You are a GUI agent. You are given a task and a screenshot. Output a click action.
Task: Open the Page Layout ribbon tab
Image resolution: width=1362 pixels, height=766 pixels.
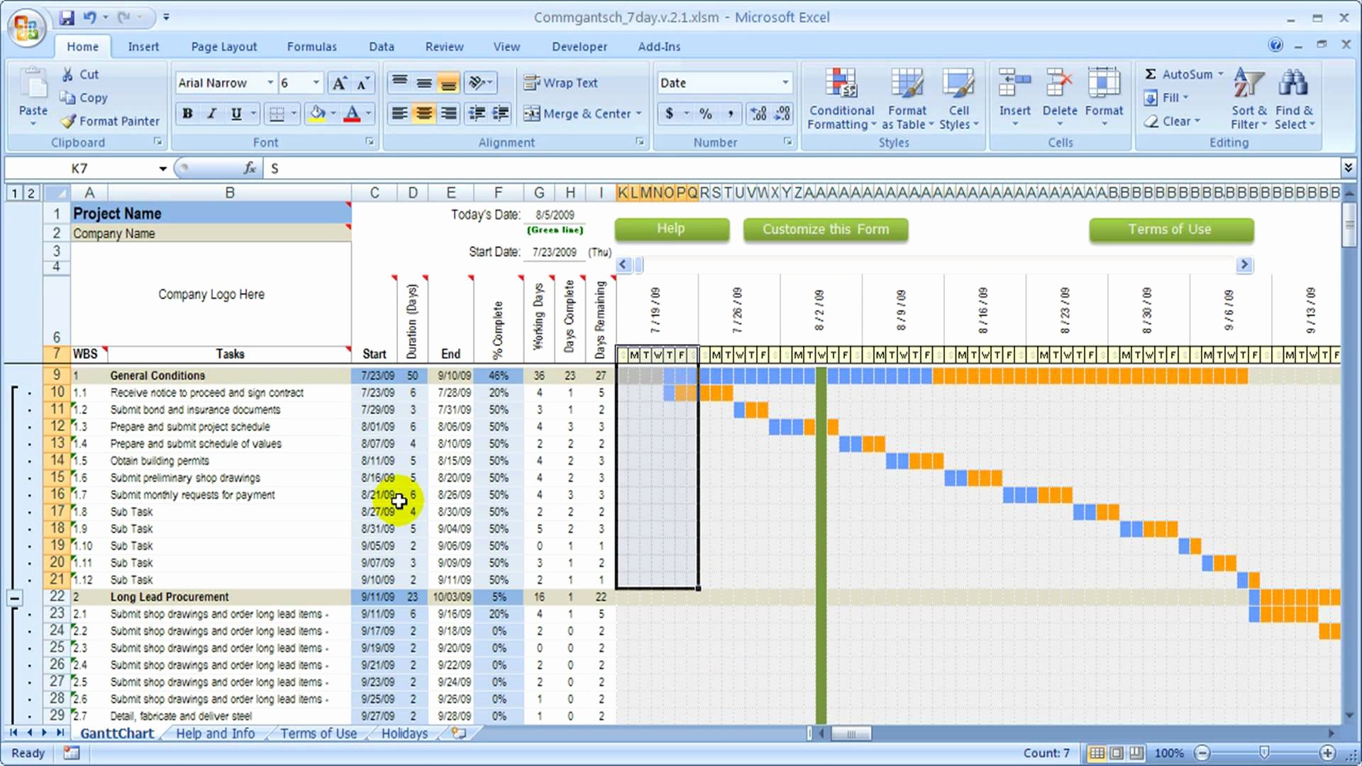(224, 47)
